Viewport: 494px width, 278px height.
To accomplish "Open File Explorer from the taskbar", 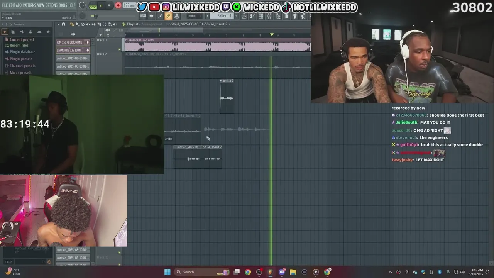I will click(x=293, y=272).
